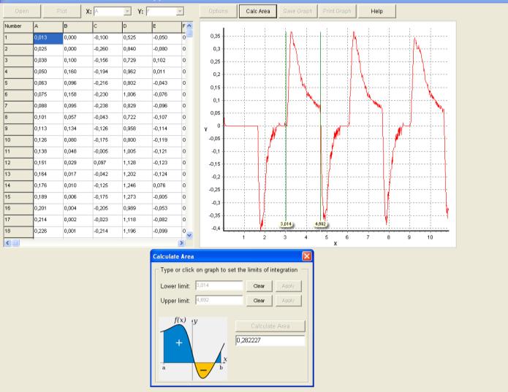Click the area result field 0,282227
The height and width of the screenshot is (392, 508).
(270, 340)
